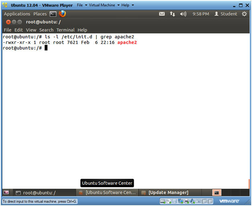Open the network connections indicator
The width and height of the screenshot is (252, 206).
point(172,14)
